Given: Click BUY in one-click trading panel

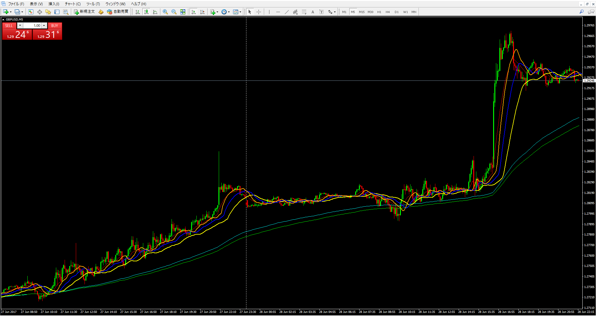Looking at the screenshot, I should click(55, 26).
